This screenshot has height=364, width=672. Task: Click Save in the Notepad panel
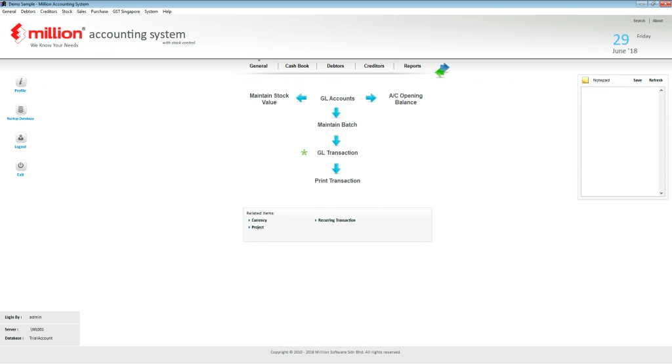(637, 80)
